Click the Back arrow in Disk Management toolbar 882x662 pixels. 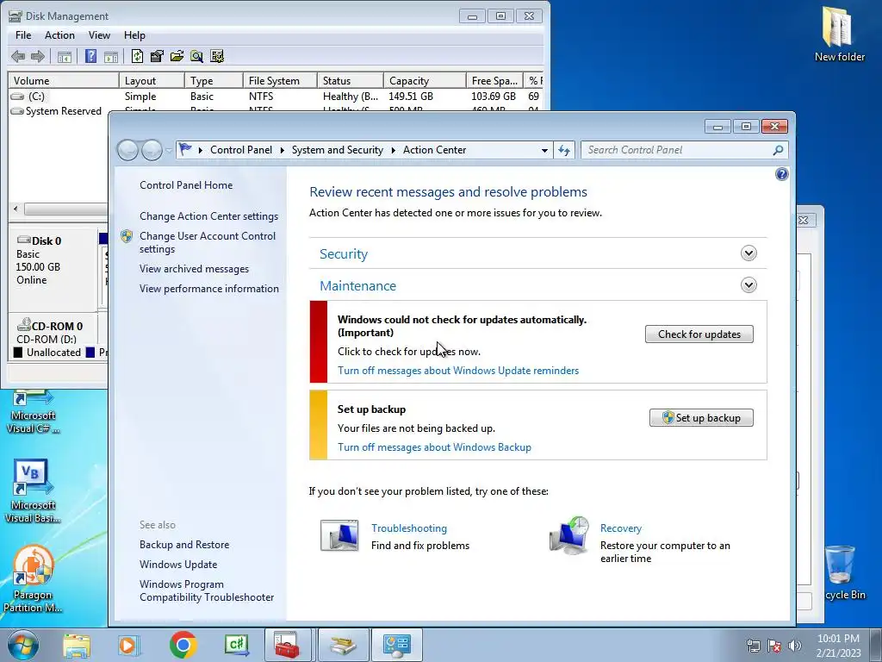pyautogui.click(x=18, y=56)
